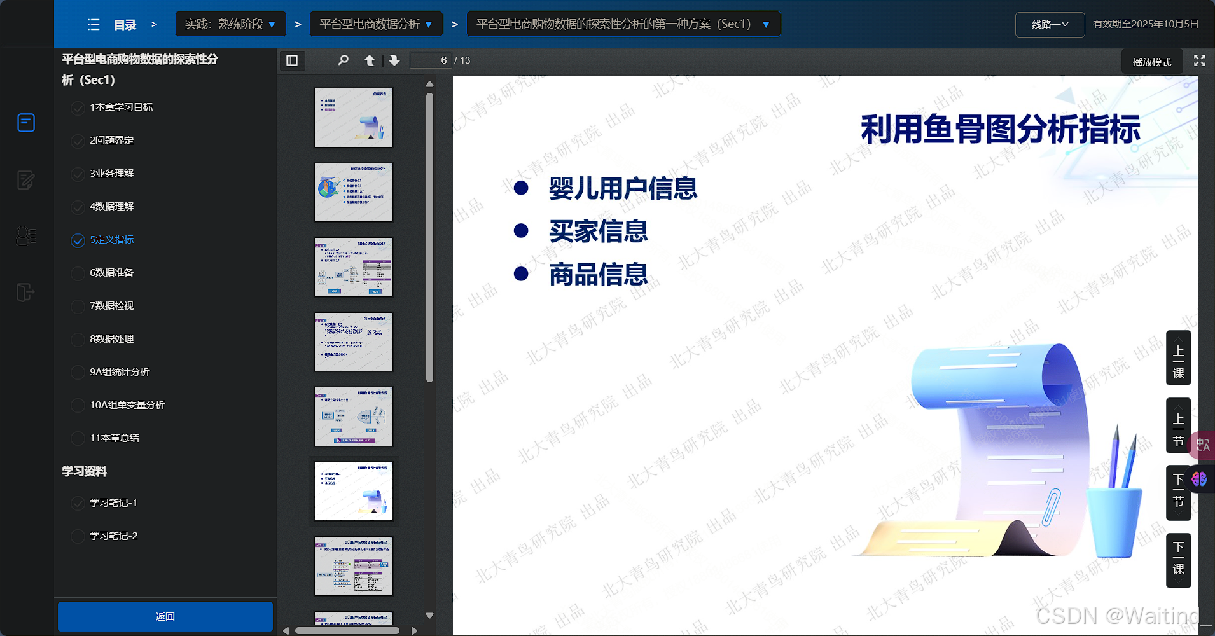Click the translate floating icon
This screenshot has height=636, width=1215.
[1202, 445]
